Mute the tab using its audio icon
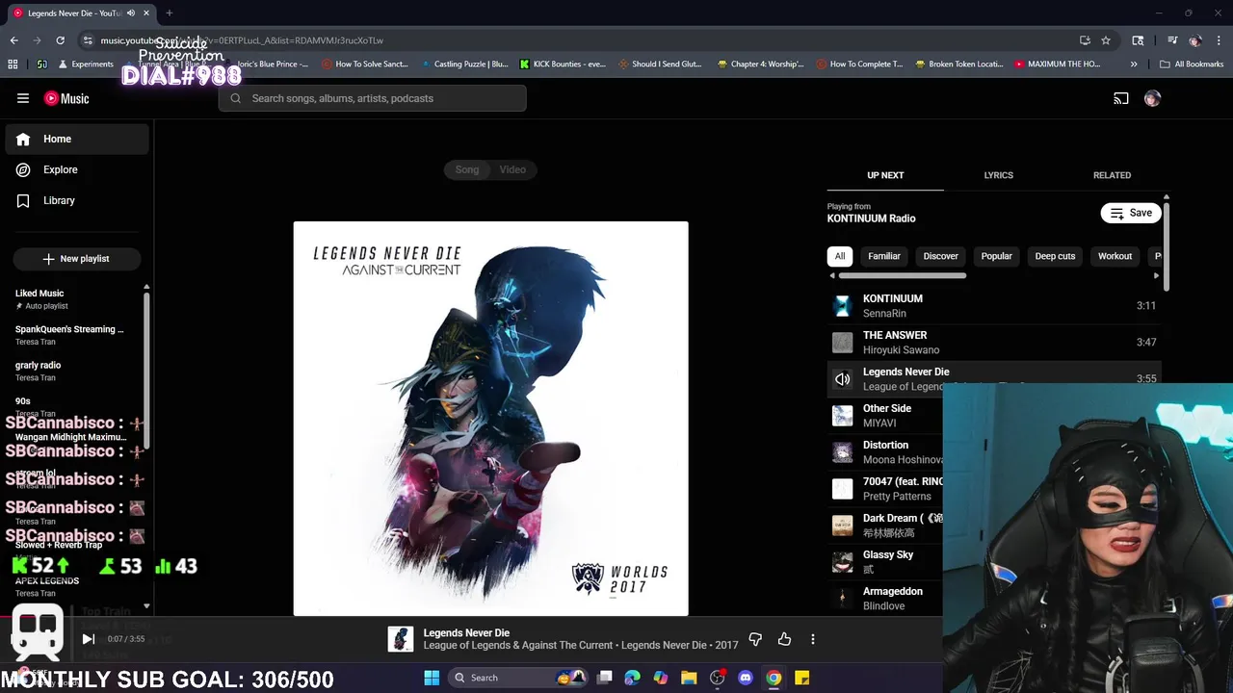This screenshot has width=1233, height=693. coord(131,13)
